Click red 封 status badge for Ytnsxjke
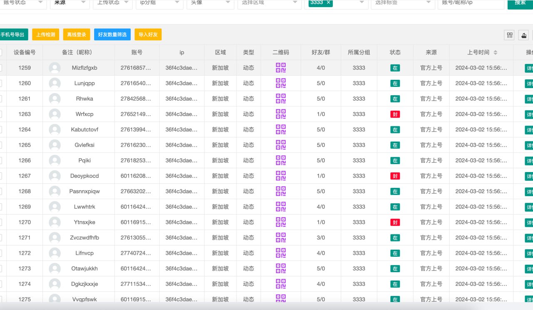Screen dimensions: 533x310 point(395,222)
